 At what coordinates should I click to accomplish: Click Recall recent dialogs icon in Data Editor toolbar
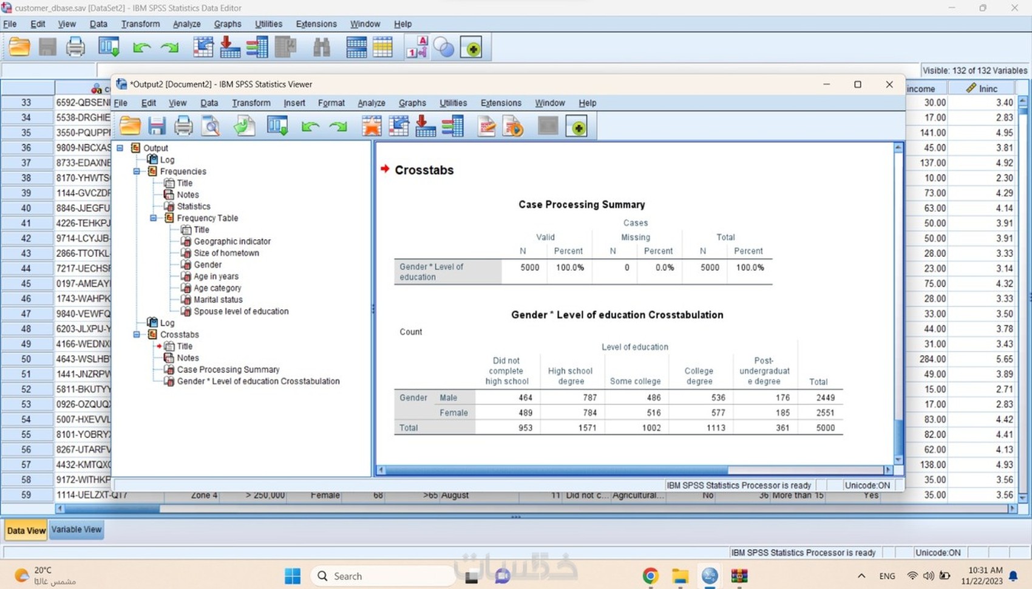[109, 47]
